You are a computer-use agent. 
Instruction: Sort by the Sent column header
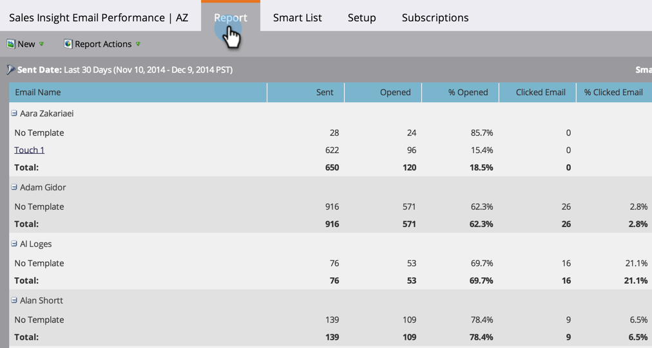[x=305, y=92]
